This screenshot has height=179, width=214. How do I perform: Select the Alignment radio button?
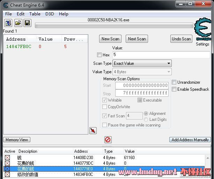pyautogui.click(x=146, y=113)
